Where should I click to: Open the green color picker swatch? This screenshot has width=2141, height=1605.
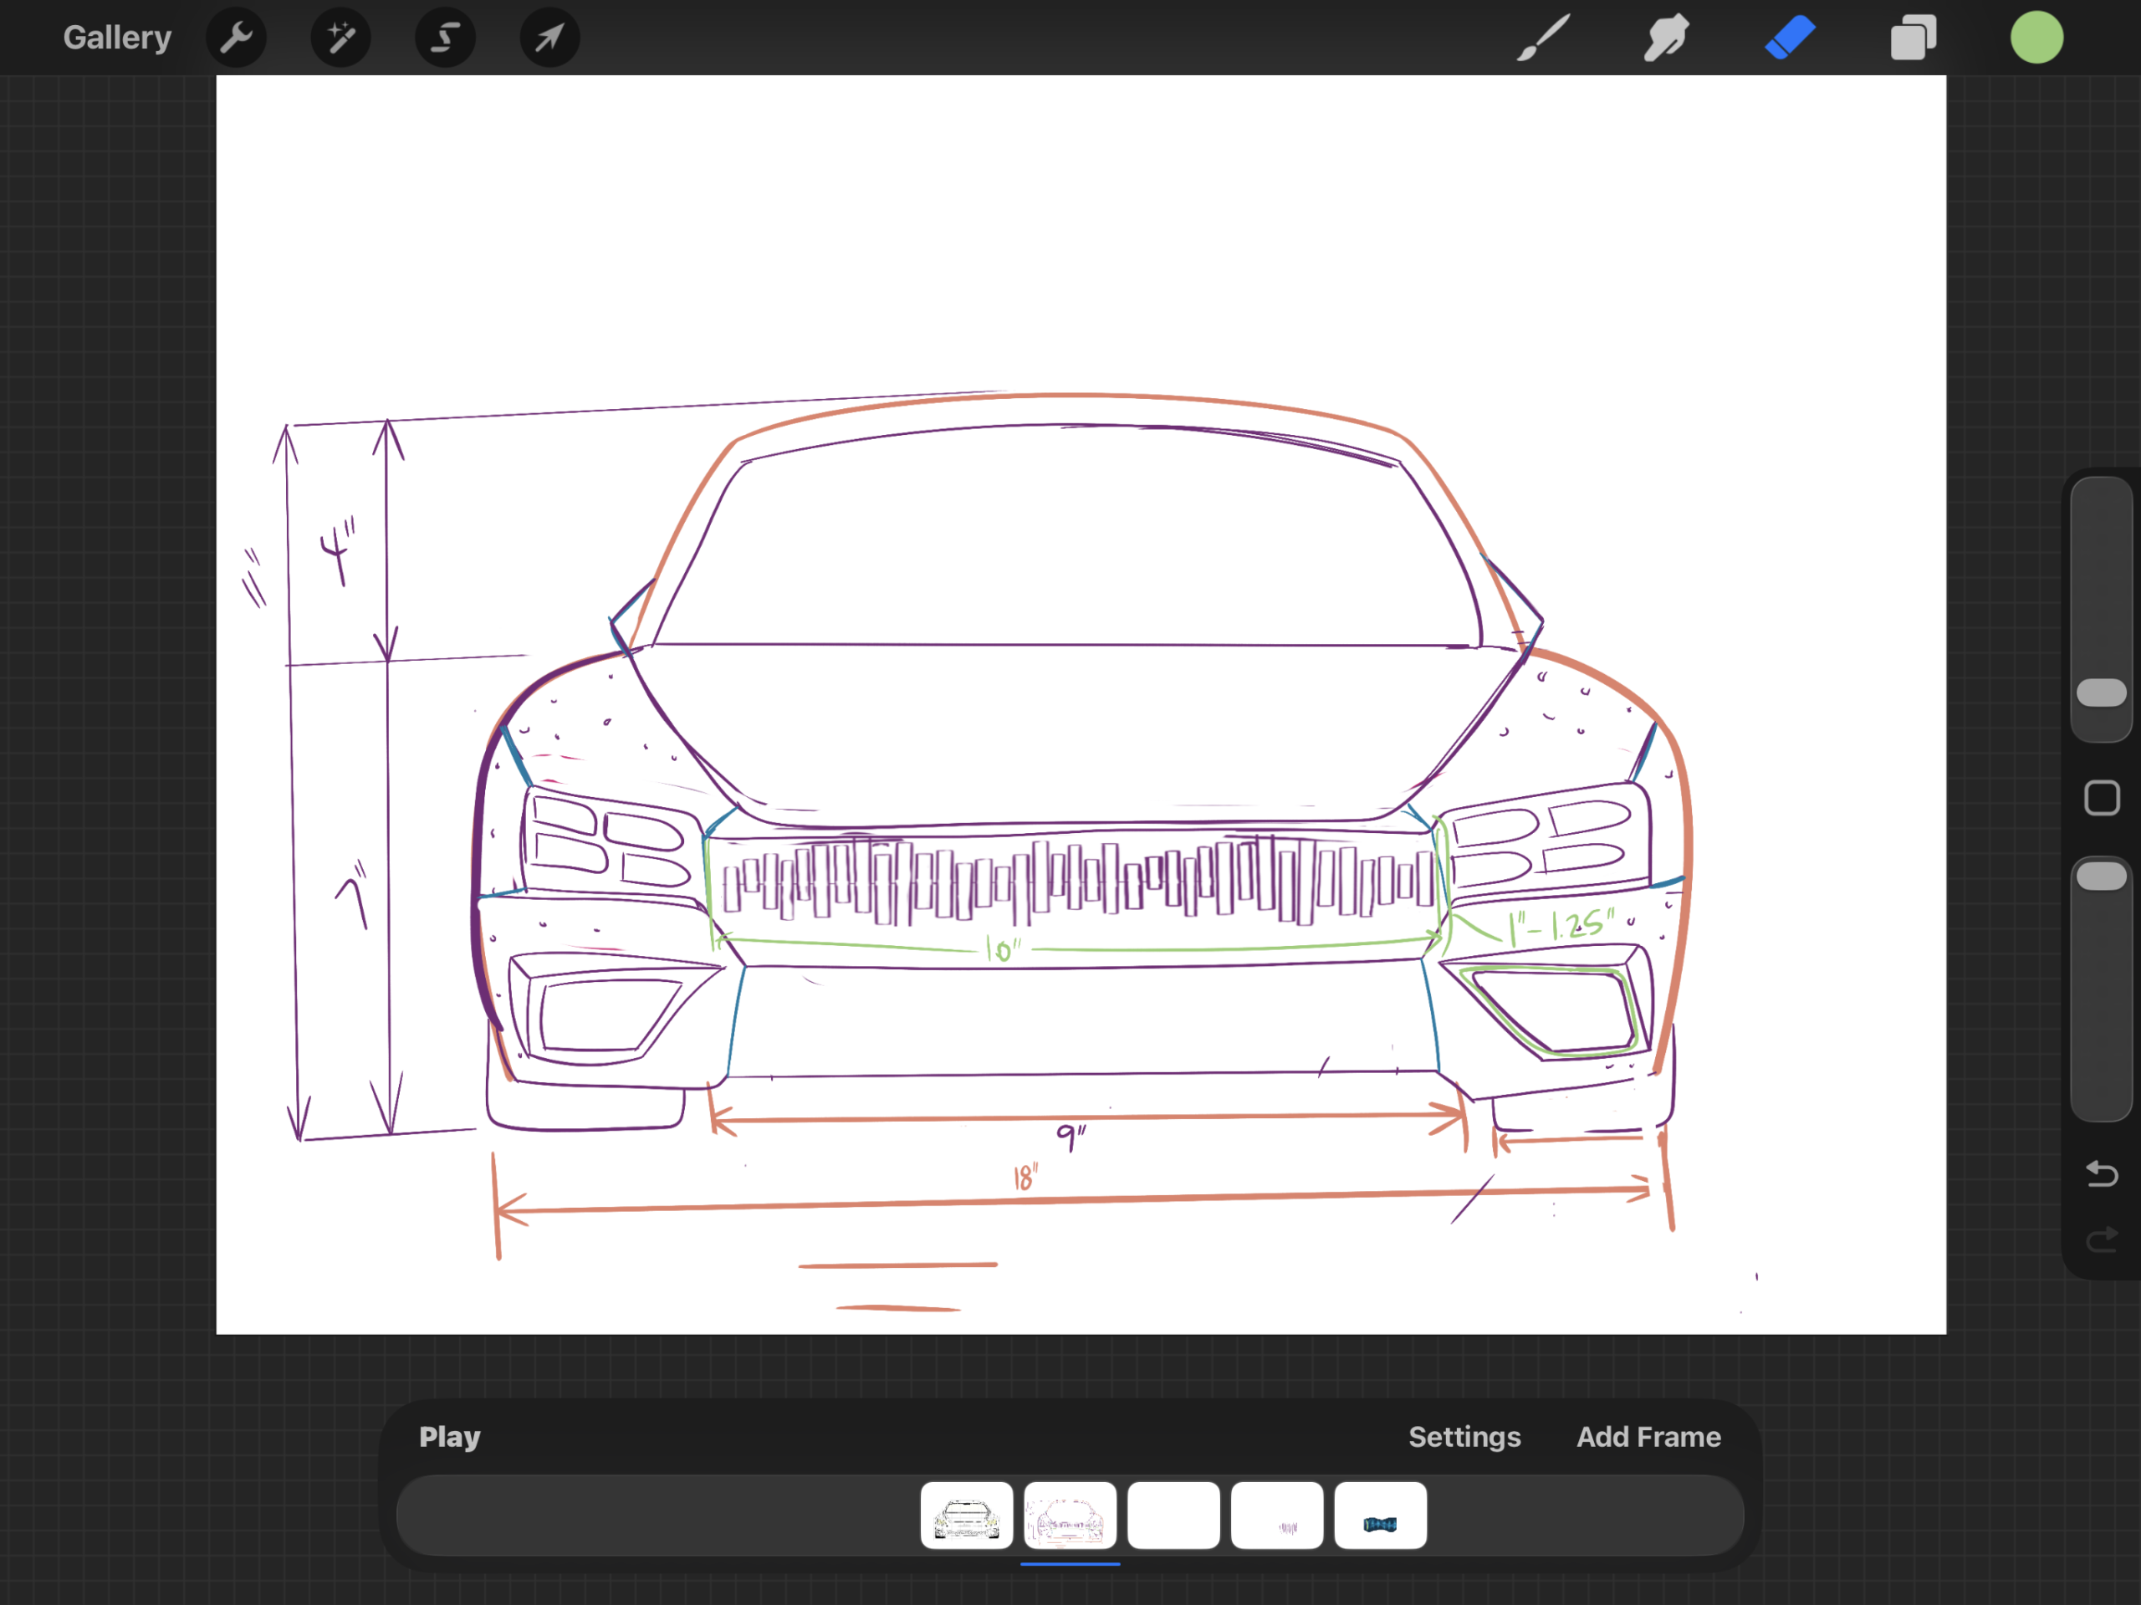[2036, 38]
